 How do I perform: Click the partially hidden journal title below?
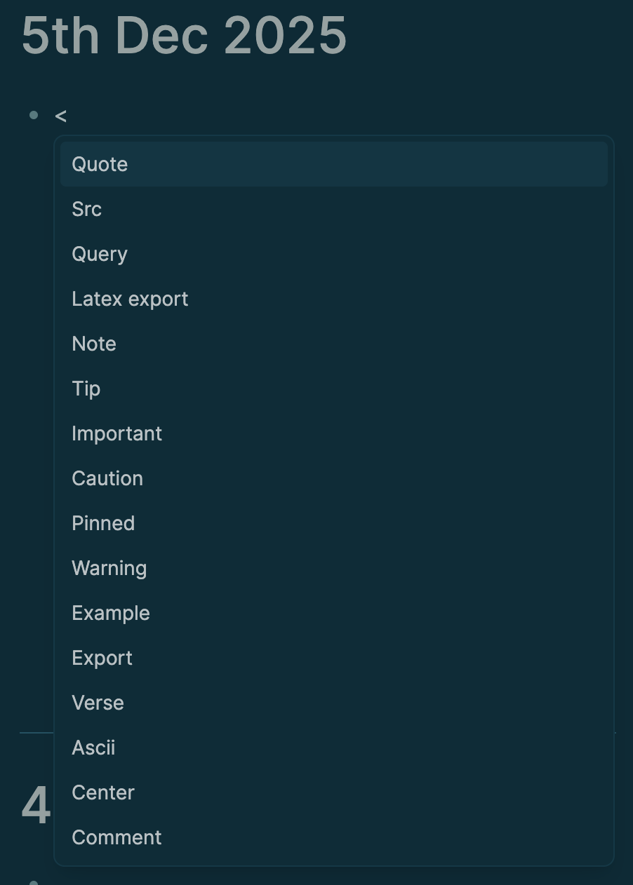click(x=36, y=806)
